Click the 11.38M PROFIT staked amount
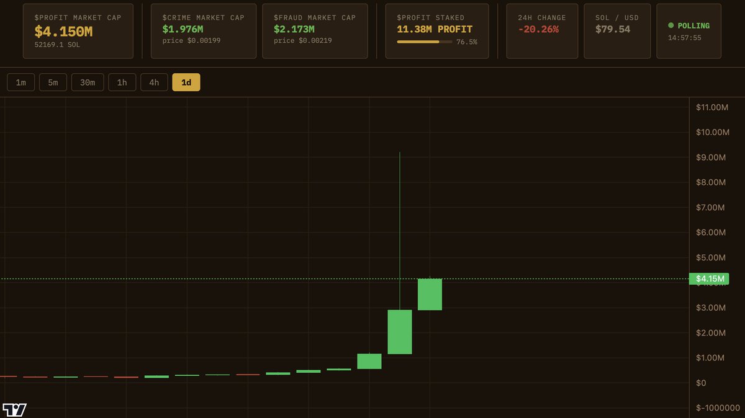This screenshot has width=745, height=418. click(x=435, y=29)
